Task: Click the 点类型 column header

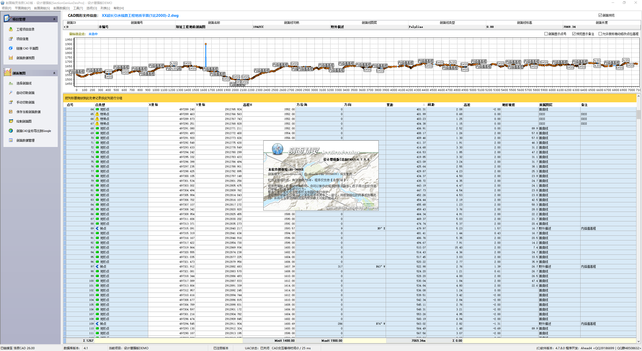Action: click(121, 105)
